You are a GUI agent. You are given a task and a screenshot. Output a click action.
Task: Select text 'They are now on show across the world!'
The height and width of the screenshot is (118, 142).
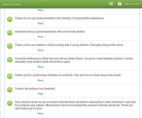pos(97,75)
